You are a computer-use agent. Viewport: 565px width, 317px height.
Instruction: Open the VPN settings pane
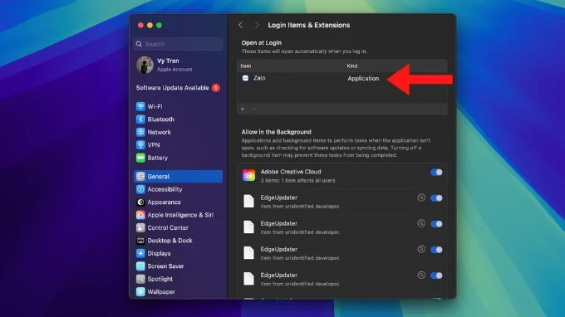[x=179, y=145]
